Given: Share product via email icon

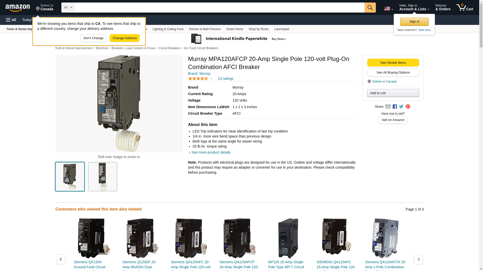Looking at the screenshot, I should pos(388,107).
